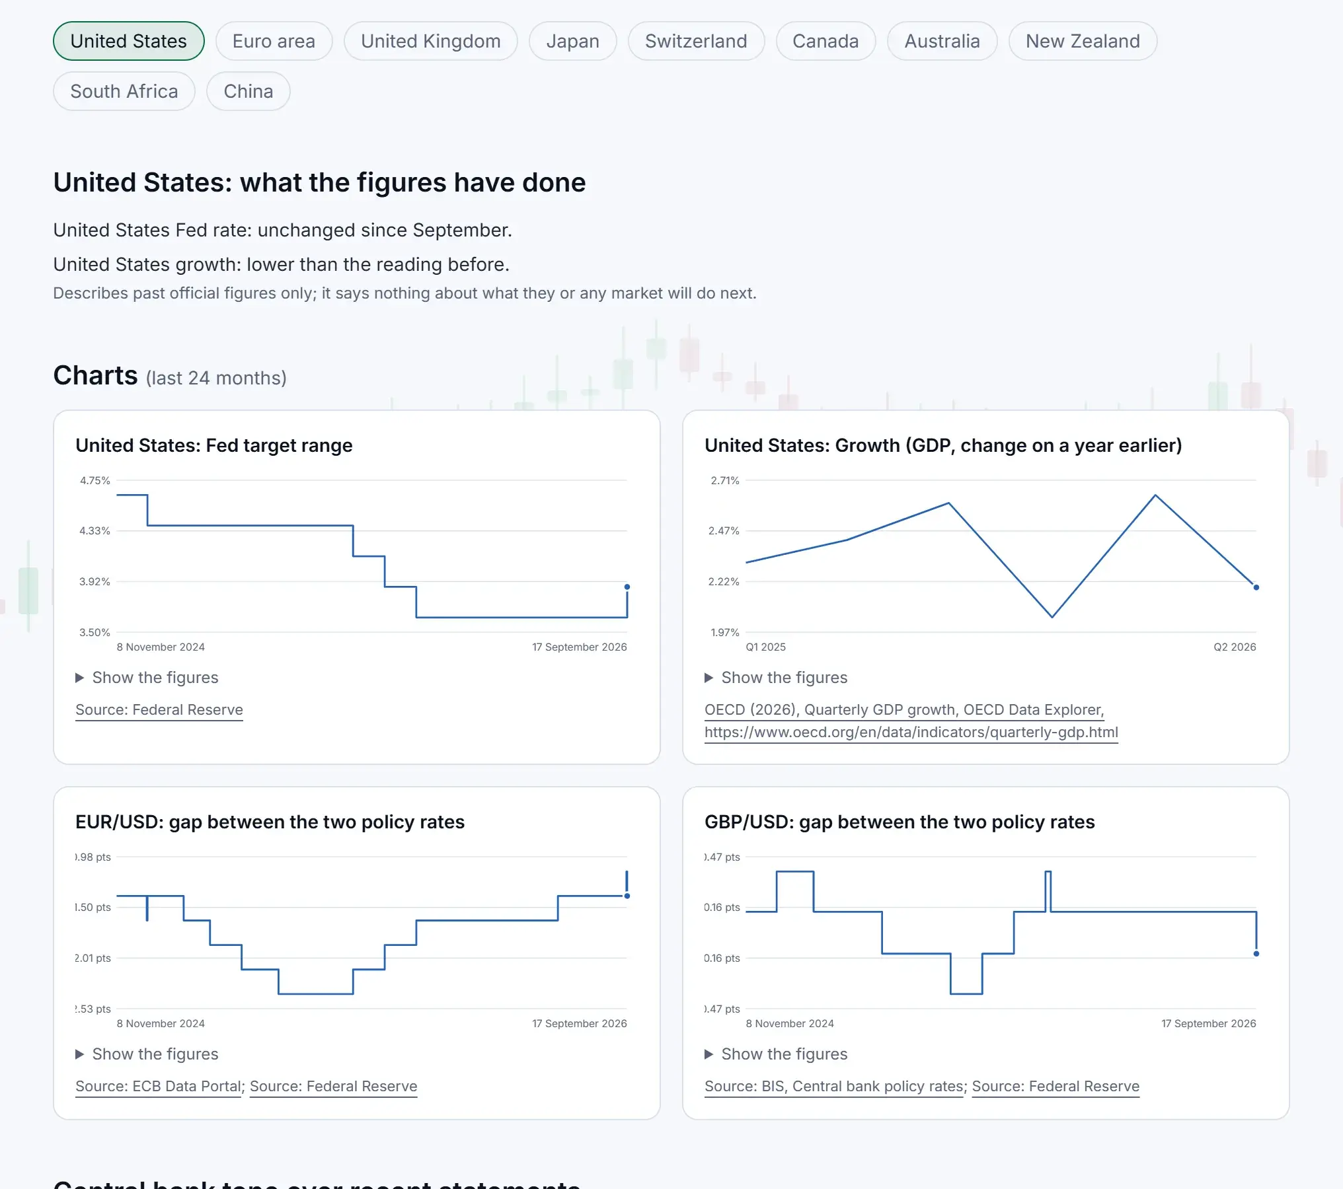Click the 'United States: what the figures have done' heading
Image resolution: width=1343 pixels, height=1189 pixels.
click(x=319, y=182)
